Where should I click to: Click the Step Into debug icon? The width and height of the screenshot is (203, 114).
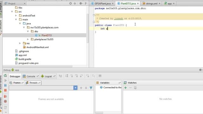click(71, 76)
